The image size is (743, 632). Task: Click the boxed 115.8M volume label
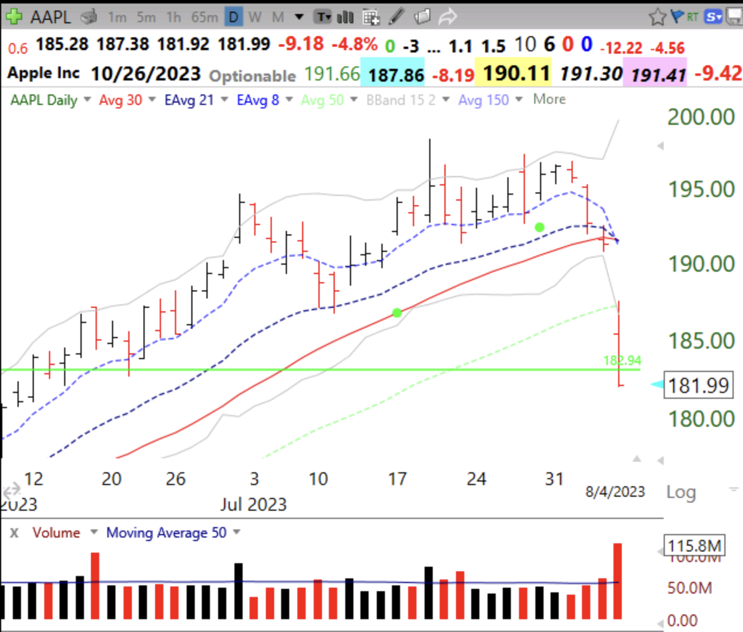(695, 546)
